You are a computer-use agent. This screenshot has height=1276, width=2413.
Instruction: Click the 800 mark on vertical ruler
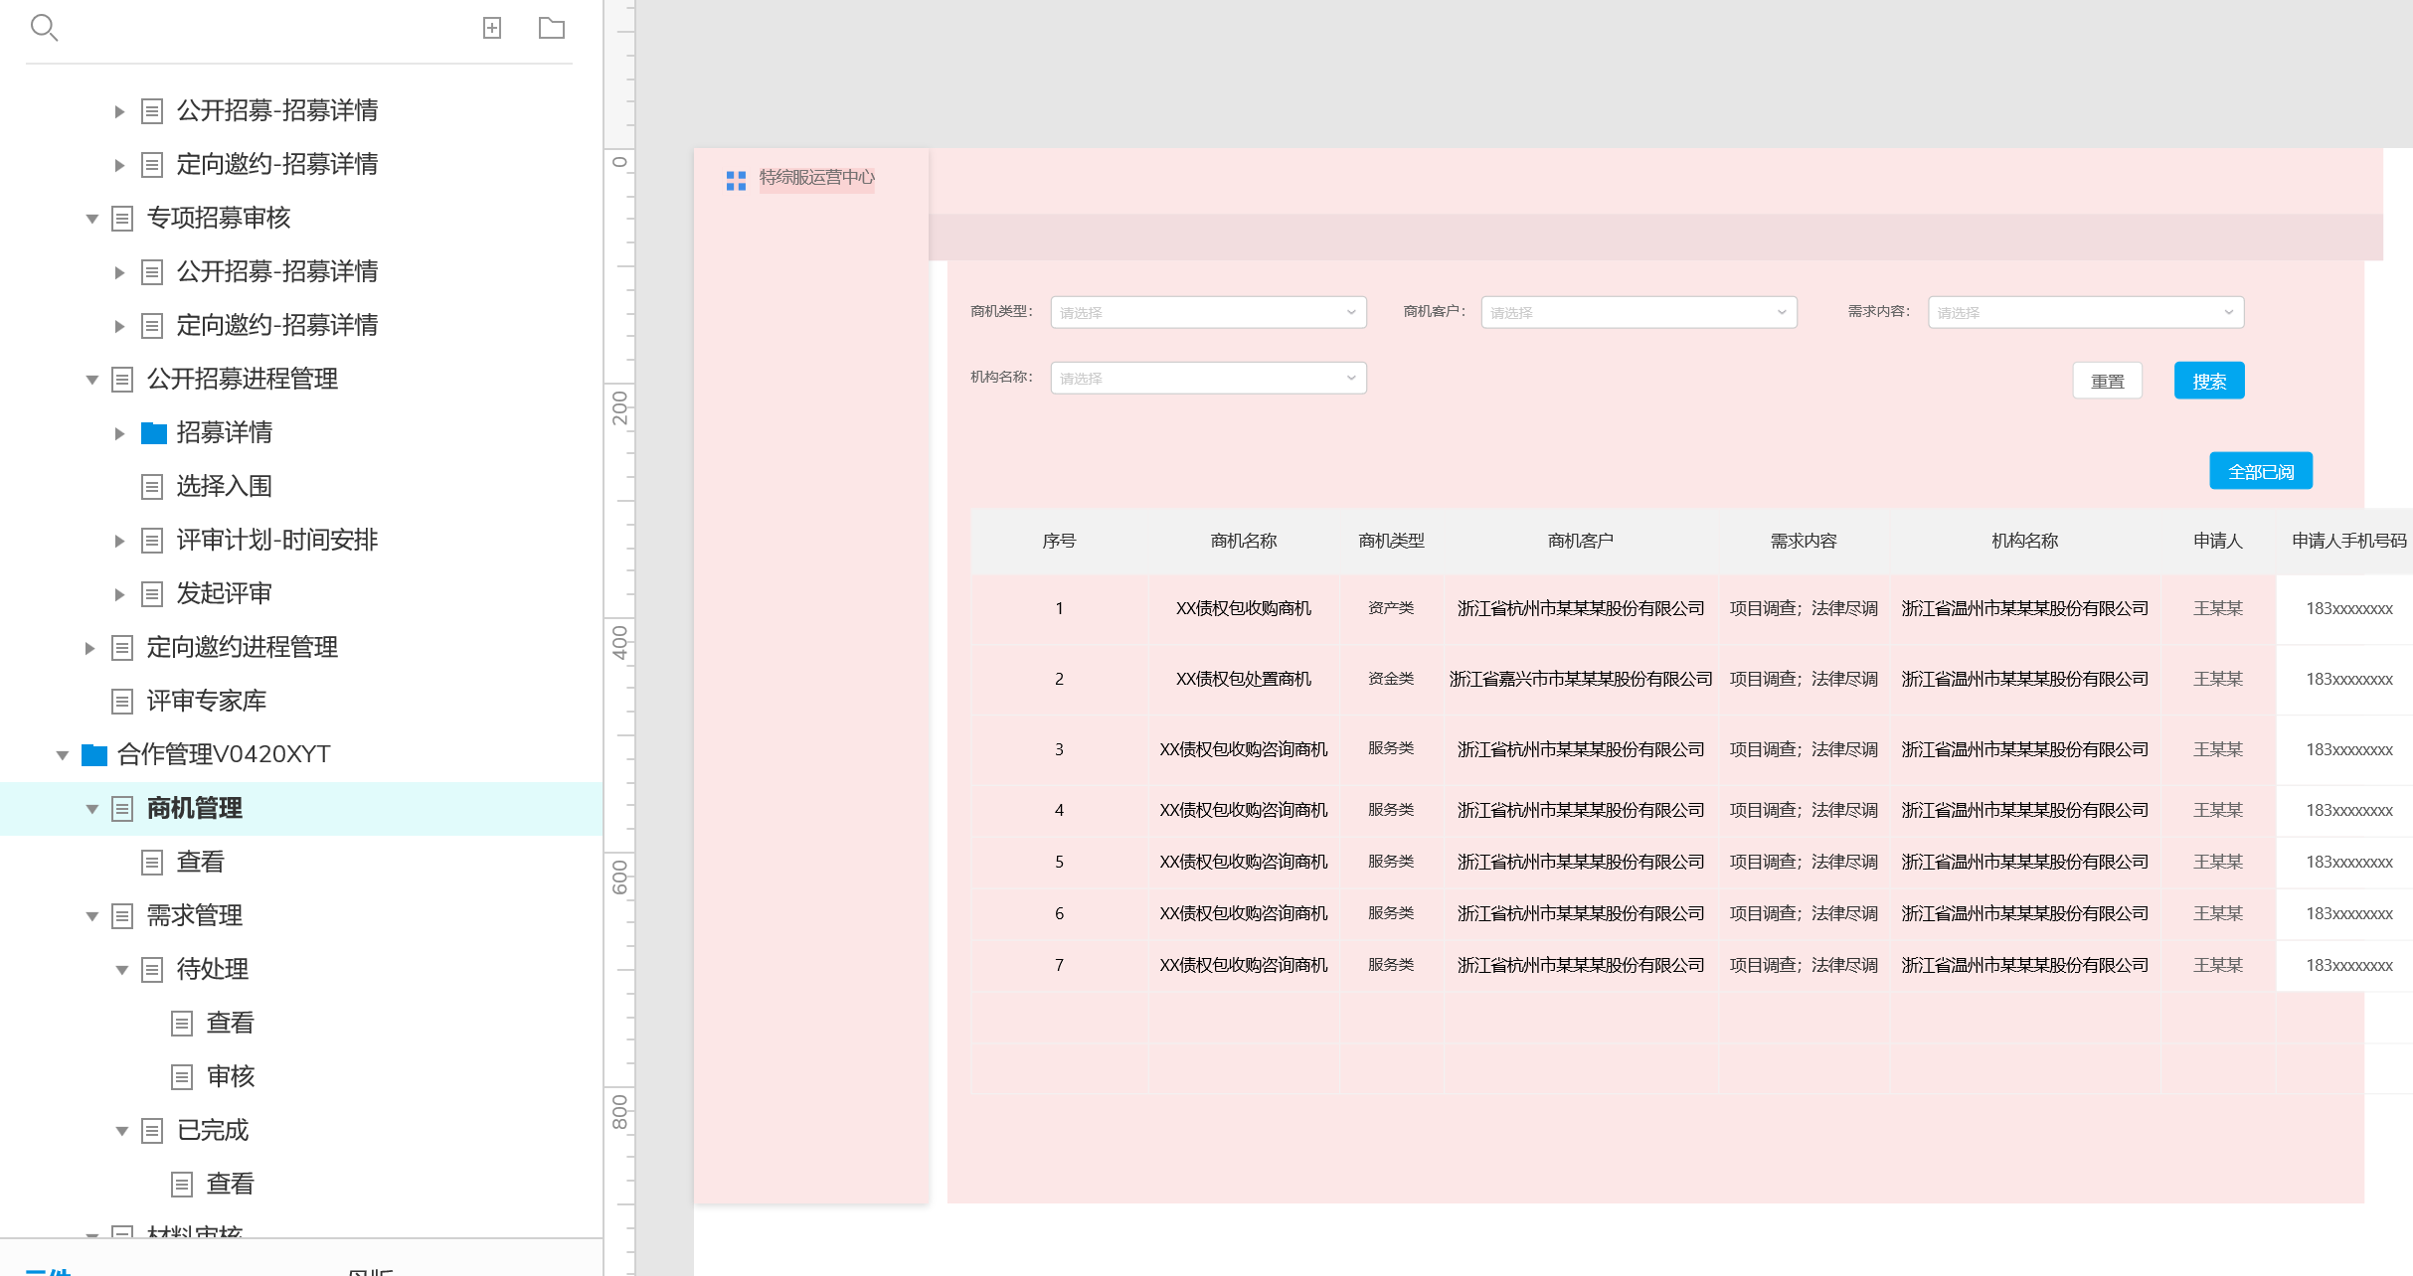[x=619, y=1111]
